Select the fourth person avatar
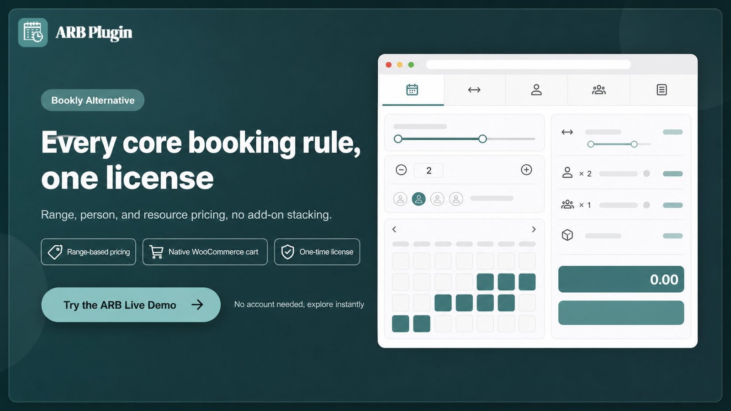The image size is (731, 411). click(x=456, y=199)
